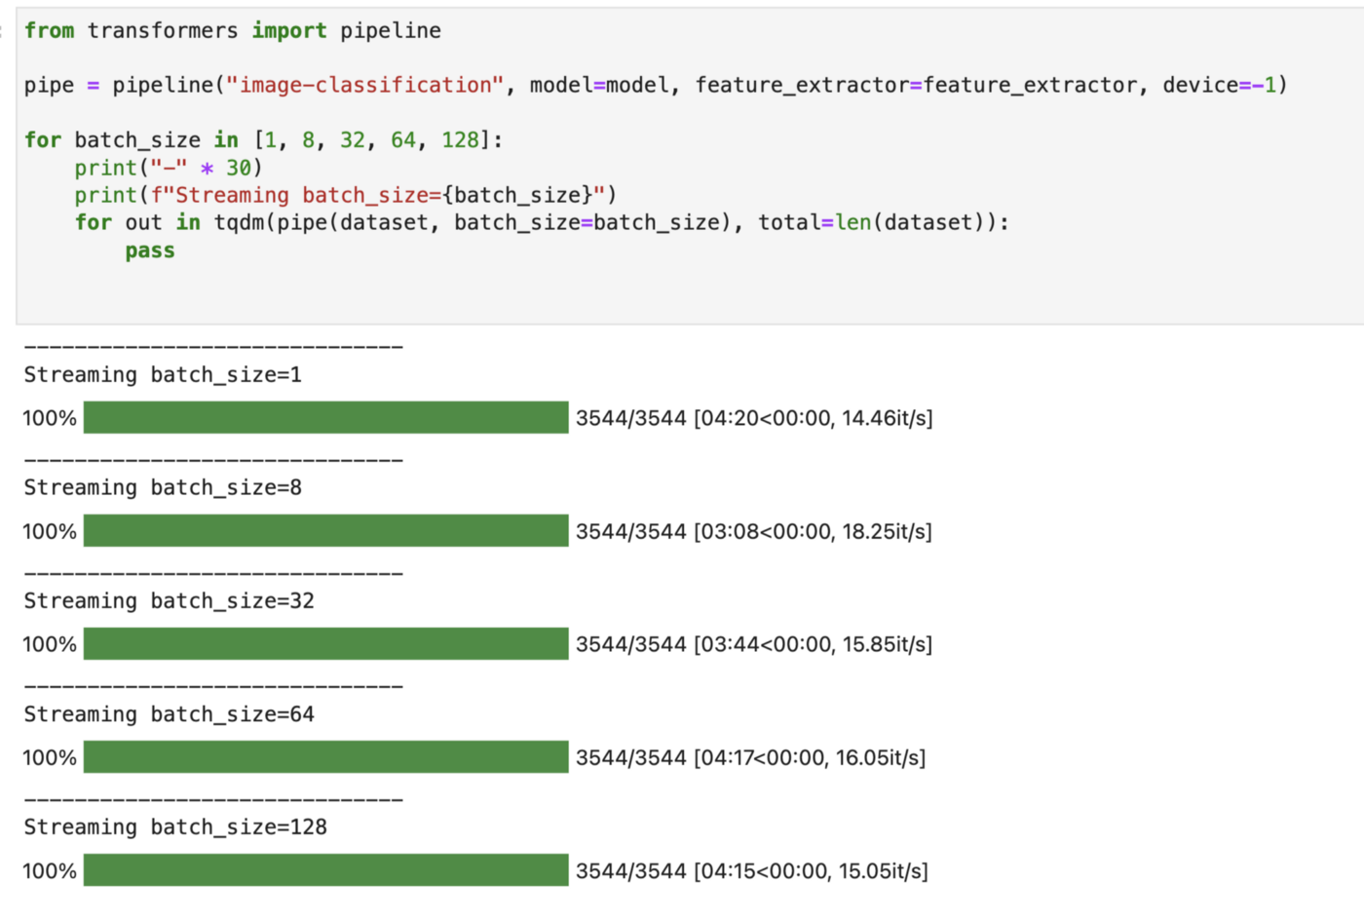
Task: Click the "from transformers import pipeline" line
Action: click(232, 31)
